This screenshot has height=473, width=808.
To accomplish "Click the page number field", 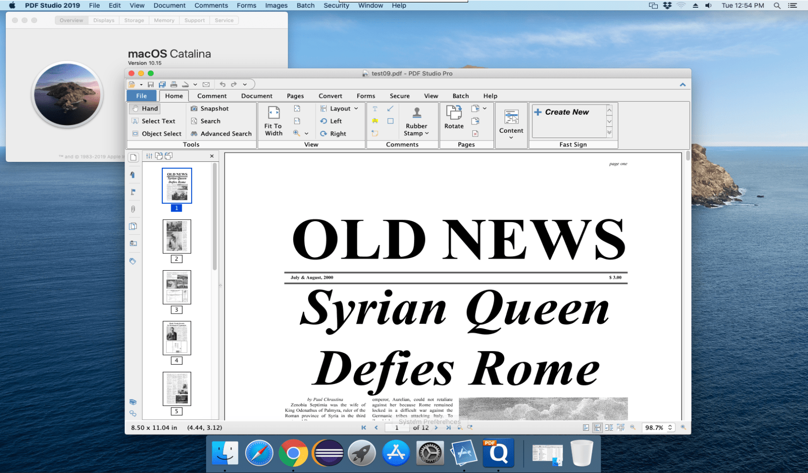I will point(397,428).
